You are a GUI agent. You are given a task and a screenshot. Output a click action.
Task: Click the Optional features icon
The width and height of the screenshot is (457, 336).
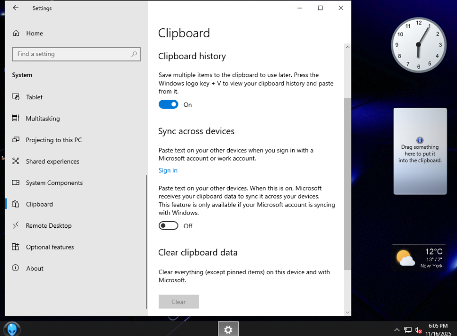16,247
